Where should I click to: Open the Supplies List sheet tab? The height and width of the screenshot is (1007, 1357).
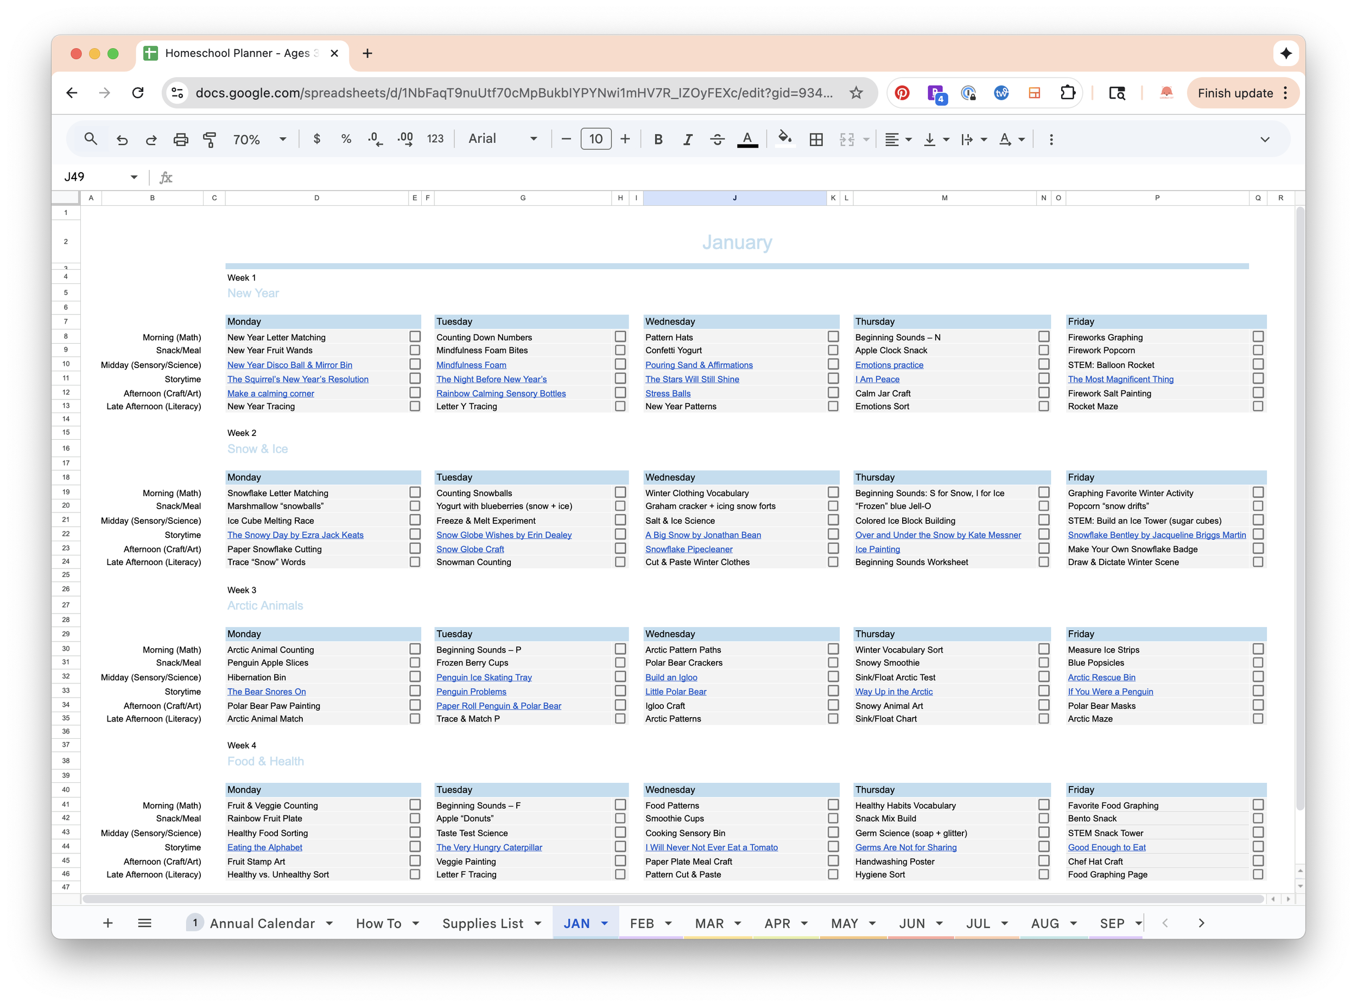[x=483, y=923]
